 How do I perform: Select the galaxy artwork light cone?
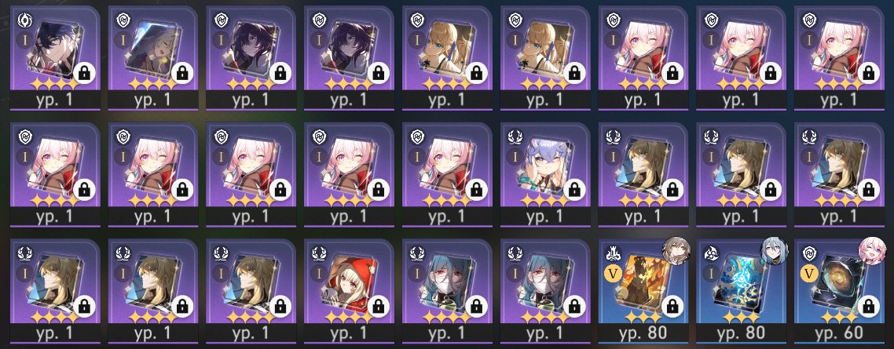tap(839, 285)
